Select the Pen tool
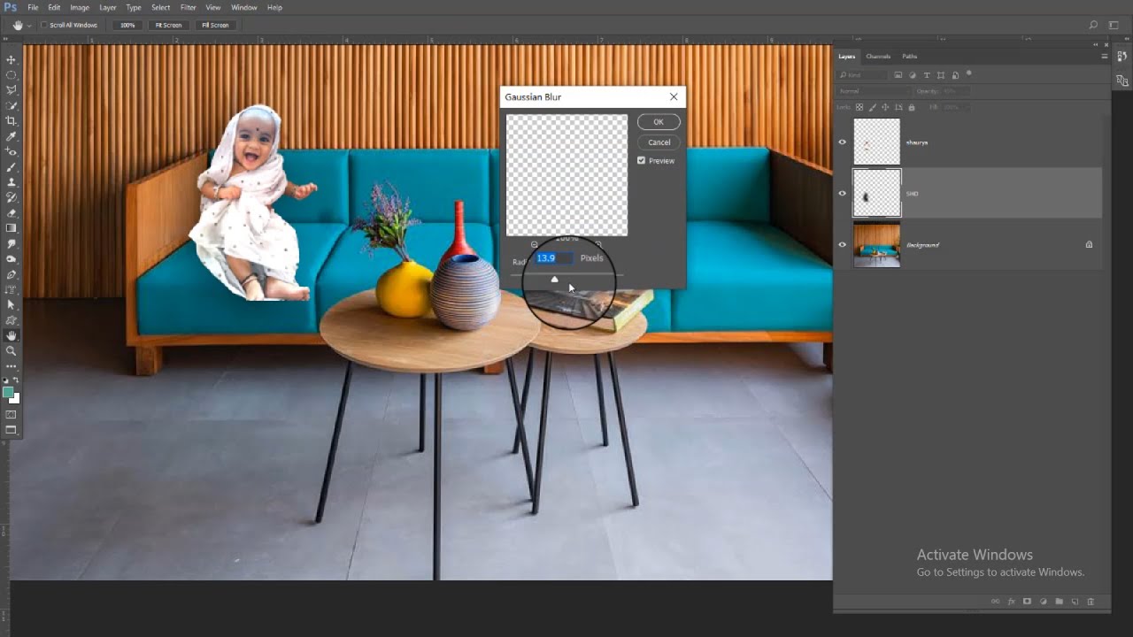1133x637 pixels. tap(12, 274)
